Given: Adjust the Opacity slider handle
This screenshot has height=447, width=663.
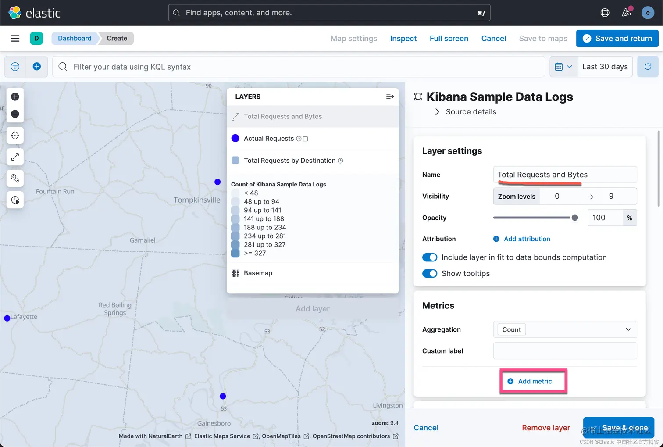Looking at the screenshot, I should pyautogui.click(x=575, y=218).
